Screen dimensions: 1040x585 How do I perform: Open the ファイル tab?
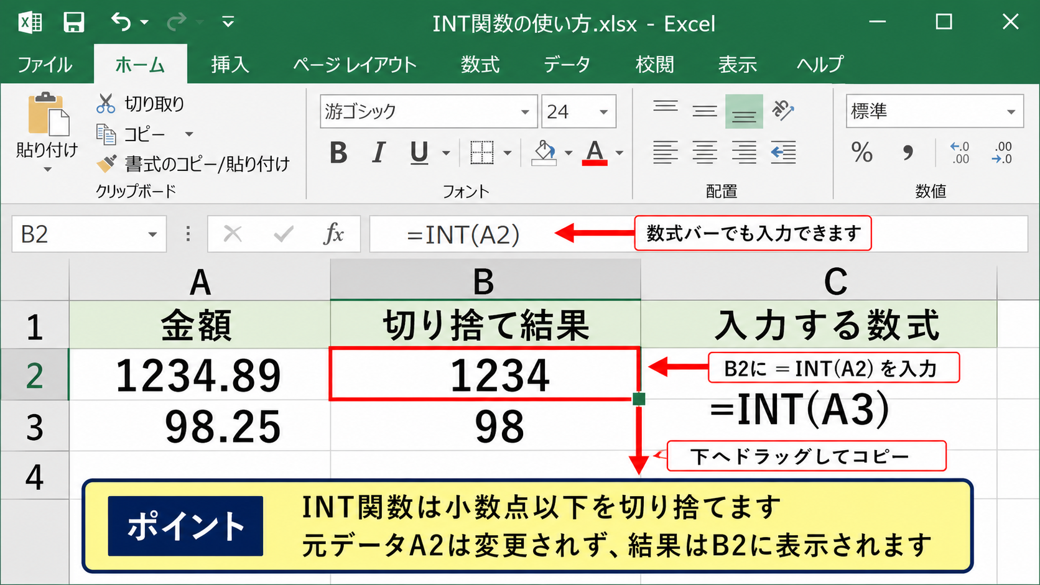point(45,64)
